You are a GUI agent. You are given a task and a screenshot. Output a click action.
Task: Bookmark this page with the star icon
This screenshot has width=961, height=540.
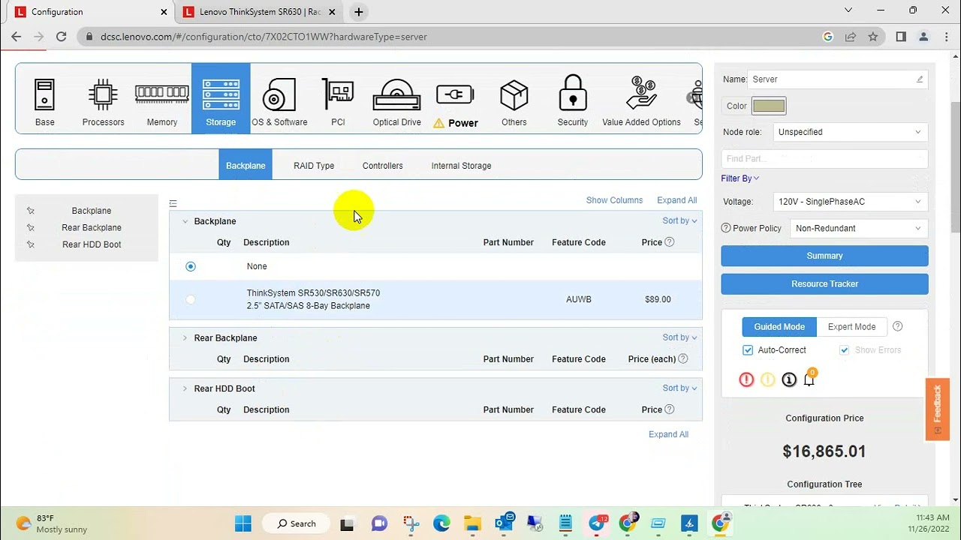point(873,36)
